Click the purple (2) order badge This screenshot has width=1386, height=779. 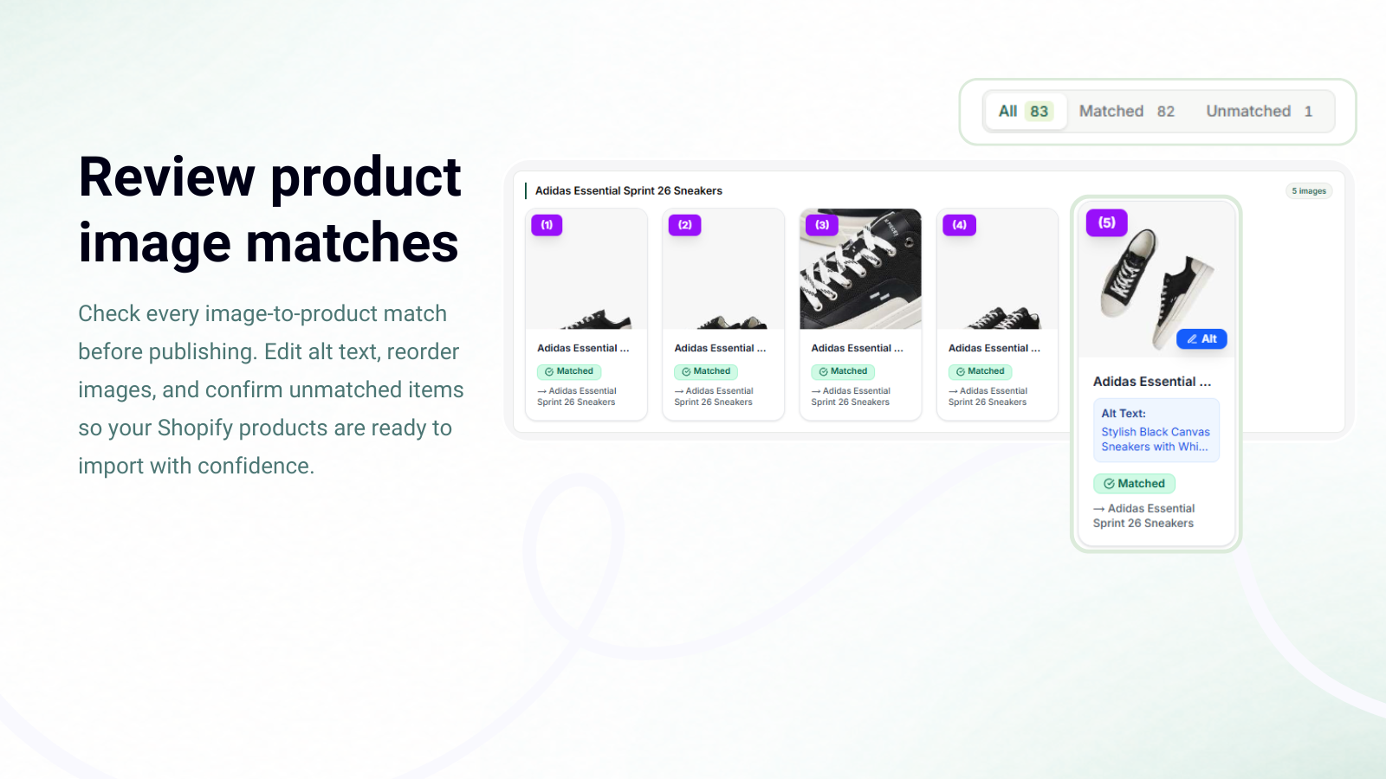point(684,225)
